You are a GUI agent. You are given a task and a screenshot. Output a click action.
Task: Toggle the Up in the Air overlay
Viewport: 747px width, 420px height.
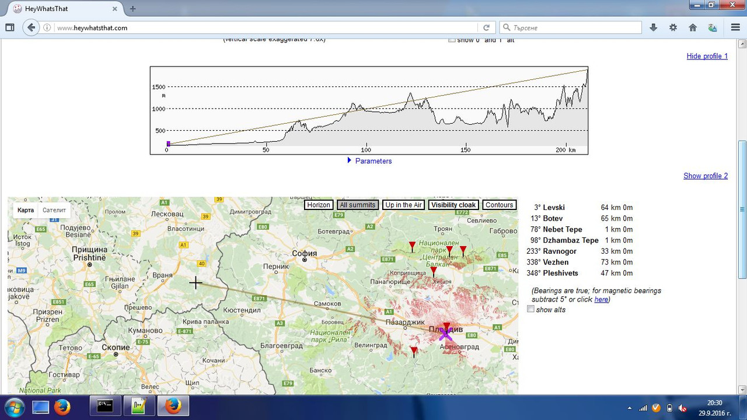(403, 205)
